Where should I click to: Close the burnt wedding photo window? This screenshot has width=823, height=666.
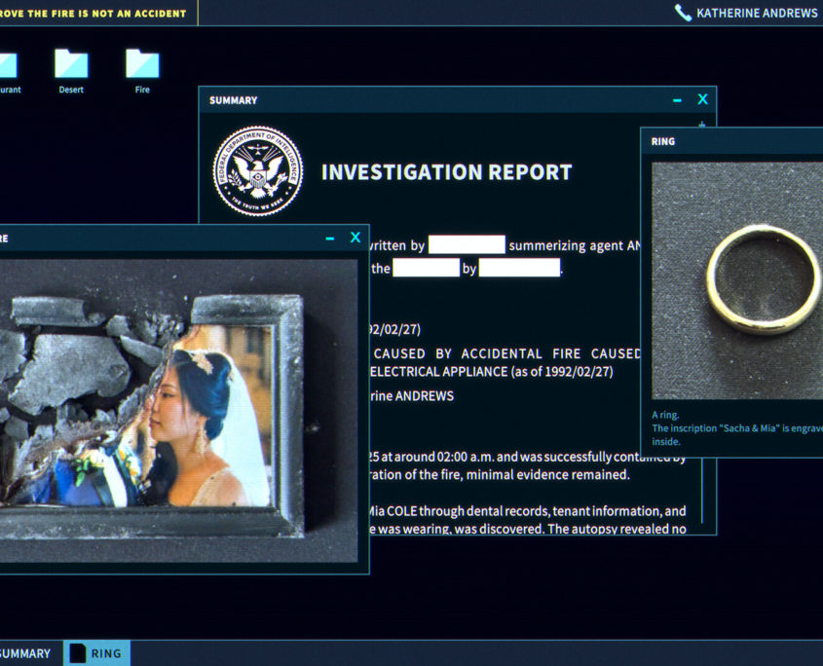(355, 238)
